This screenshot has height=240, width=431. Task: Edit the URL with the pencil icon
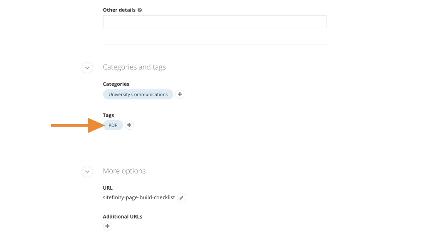182,198
